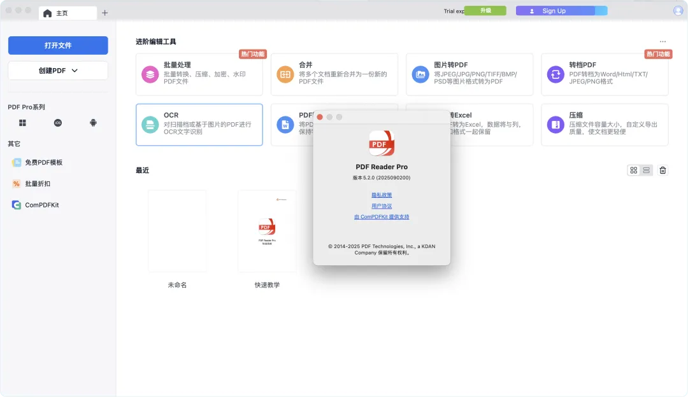Screen dimensions: 688x397
Task: Open the 未命名 recent file thumbnail
Action: pyautogui.click(x=177, y=231)
